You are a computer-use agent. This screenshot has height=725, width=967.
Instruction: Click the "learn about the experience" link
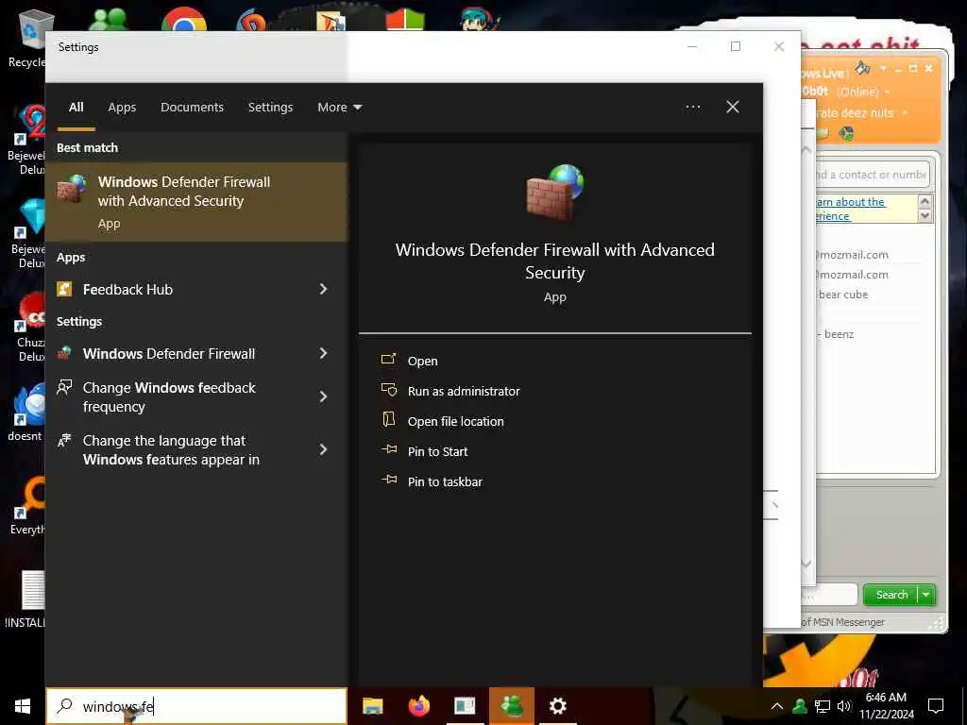850,209
